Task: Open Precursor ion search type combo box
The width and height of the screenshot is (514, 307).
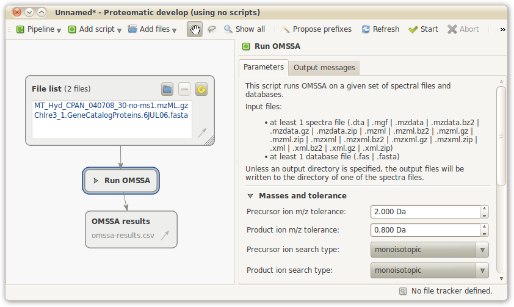Action: click(429, 250)
